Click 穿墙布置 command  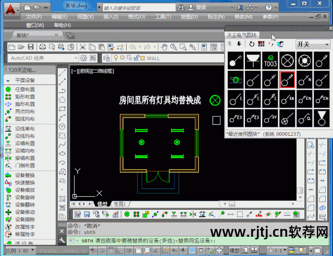pyautogui.click(x=25, y=158)
